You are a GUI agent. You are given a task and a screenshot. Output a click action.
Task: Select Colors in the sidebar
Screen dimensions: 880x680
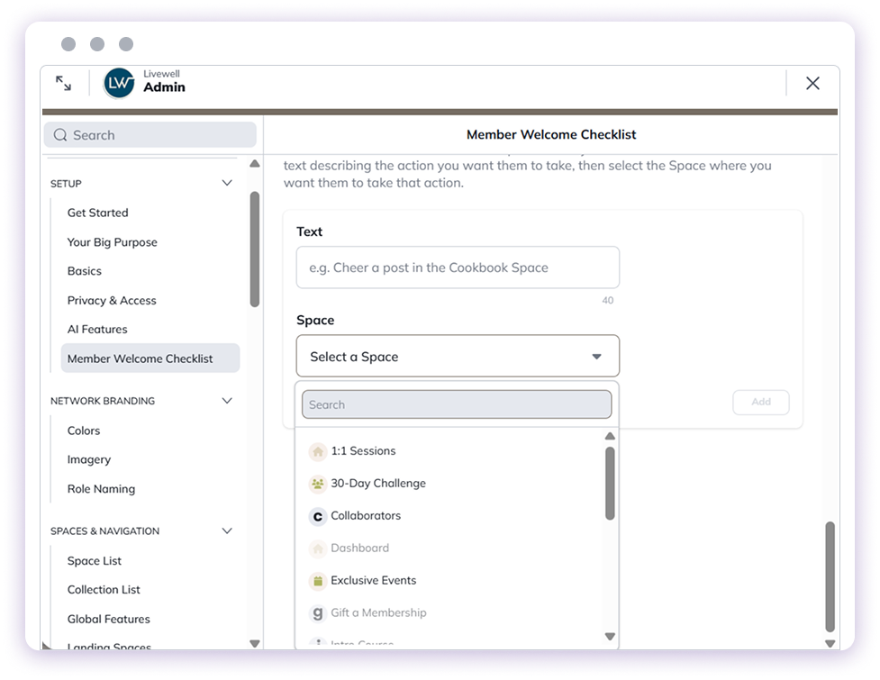coord(84,431)
